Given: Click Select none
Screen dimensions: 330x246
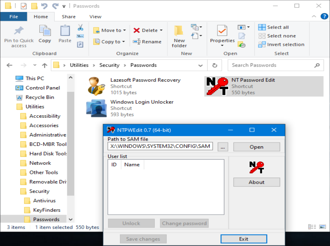Looking at the screenshot, I should click(x=277, y=36).
